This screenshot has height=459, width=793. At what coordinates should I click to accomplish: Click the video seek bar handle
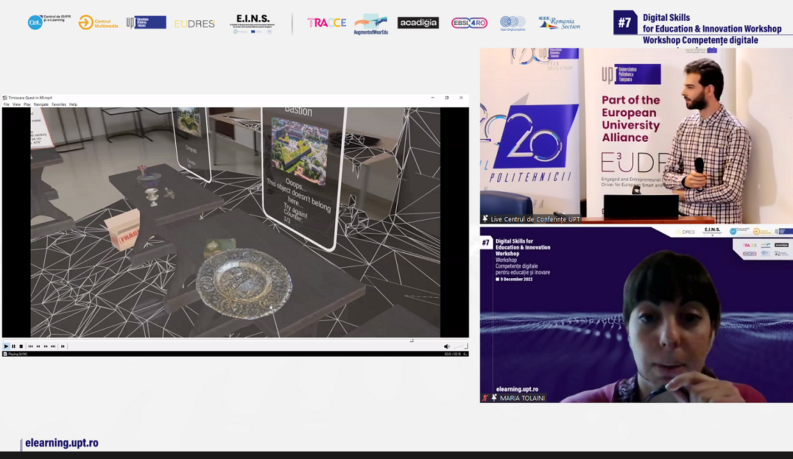pyautogui.click(x=411, y=341)
